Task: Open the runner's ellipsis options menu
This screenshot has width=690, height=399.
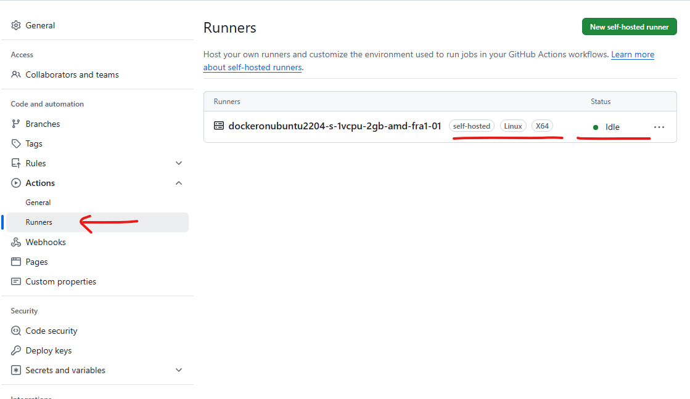Action: click(659, 127)
